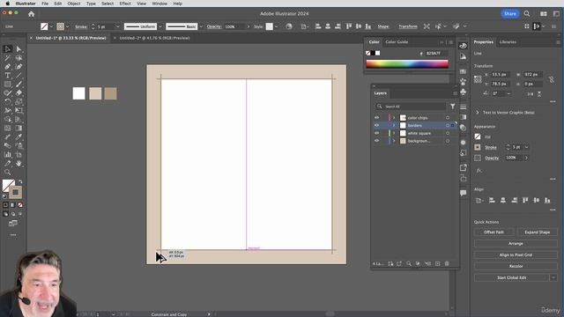The height and width of the screenshot is (317, 564).
Task: Select the Paintbrush tool
Action: (19, 85)
